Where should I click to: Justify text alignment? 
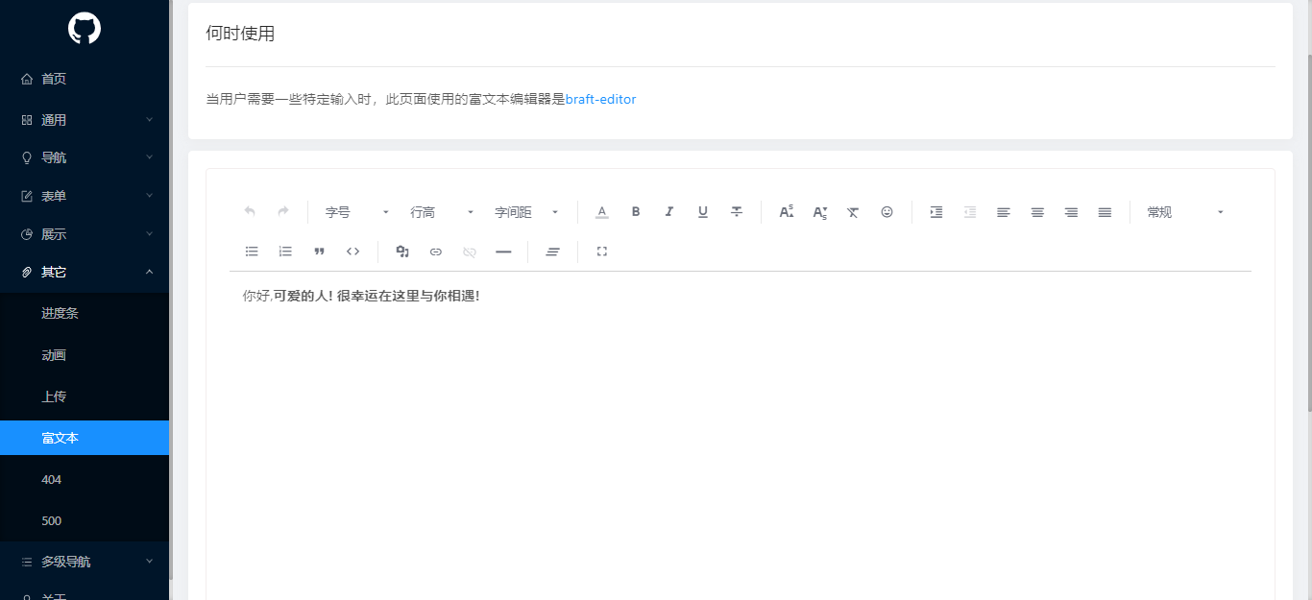1105,212
